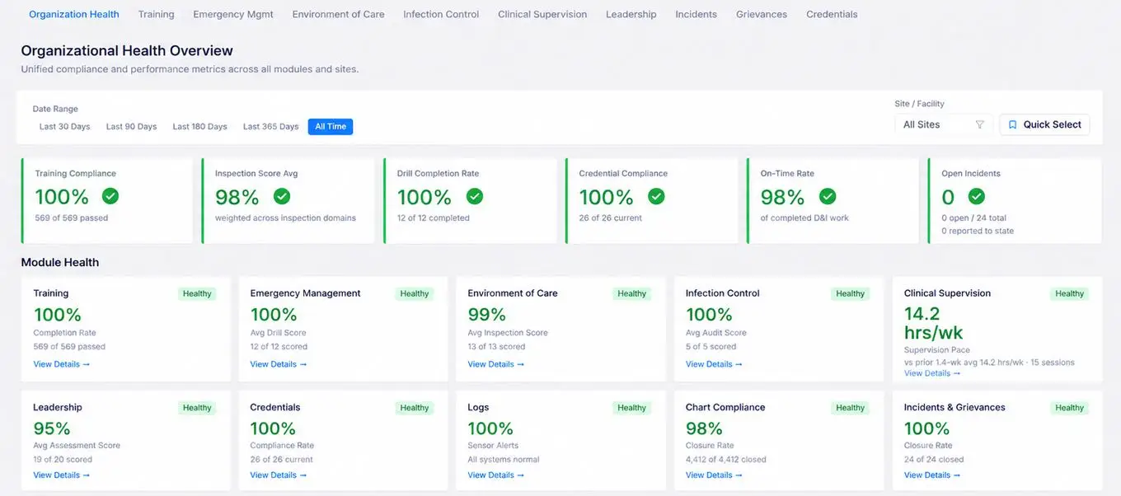The width and height of the screenshot is (1121, 496).
Task: Click the Module Health section heading
Action: tap(60, 262)
